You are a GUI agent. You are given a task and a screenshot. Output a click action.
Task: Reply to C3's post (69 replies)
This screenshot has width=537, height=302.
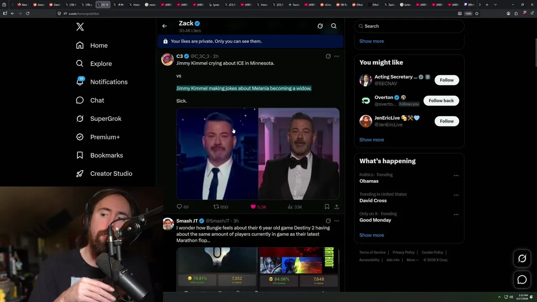coord(182,207)
